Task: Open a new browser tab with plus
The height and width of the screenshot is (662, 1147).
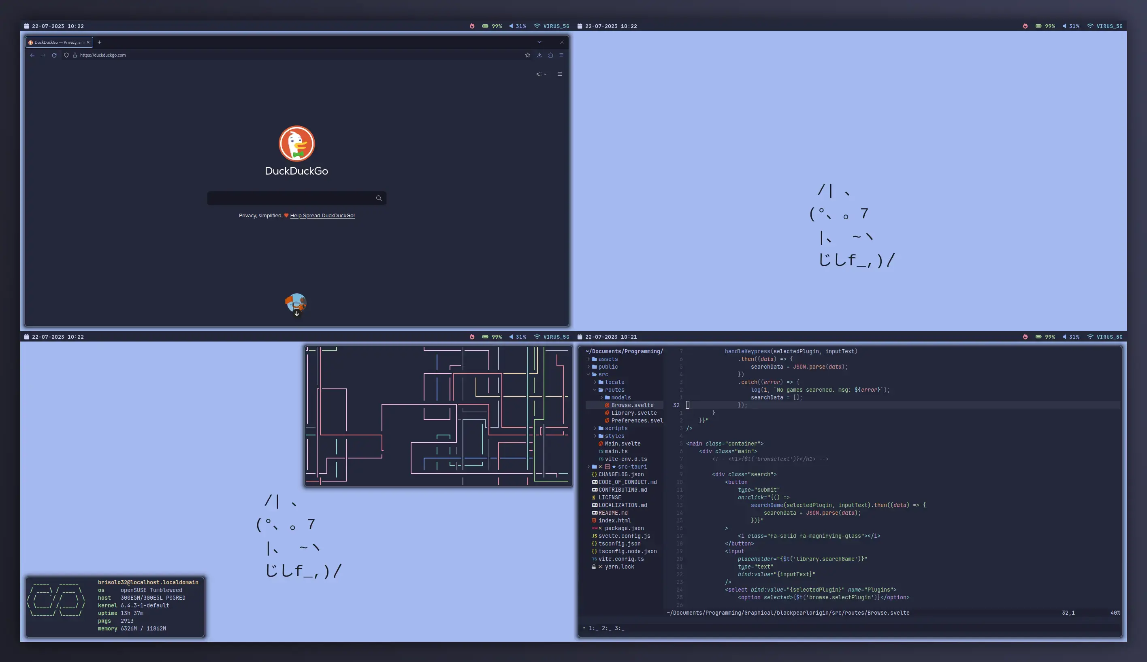Action: click(x=100, y=42)
